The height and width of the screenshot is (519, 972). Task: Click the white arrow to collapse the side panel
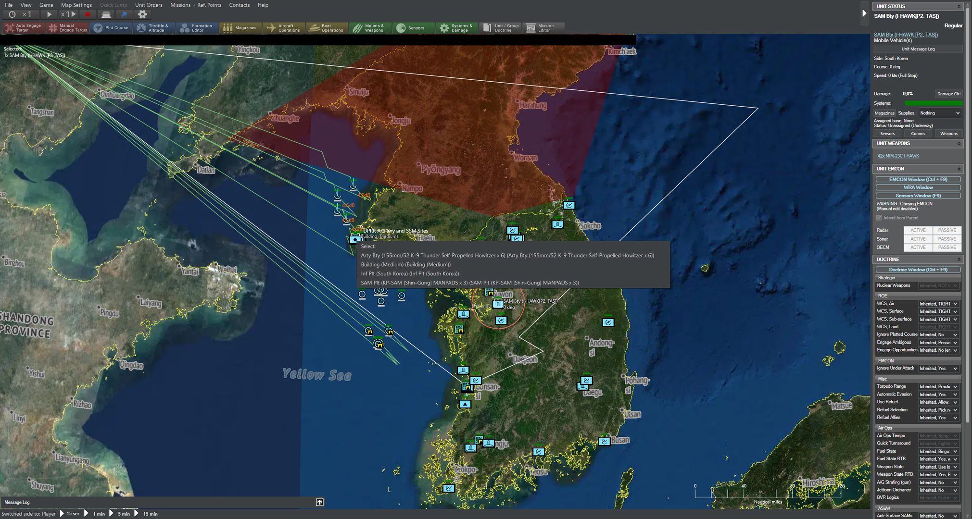(864, 13)
